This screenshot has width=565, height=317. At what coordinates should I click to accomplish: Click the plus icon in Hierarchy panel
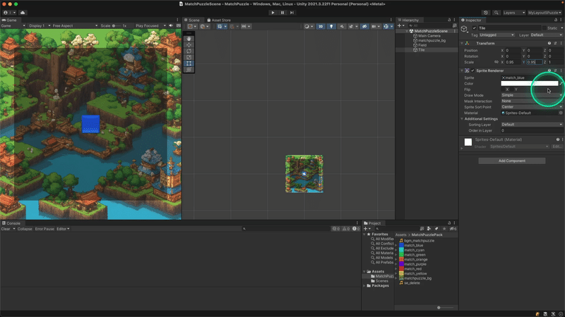(x=400, y=25)
